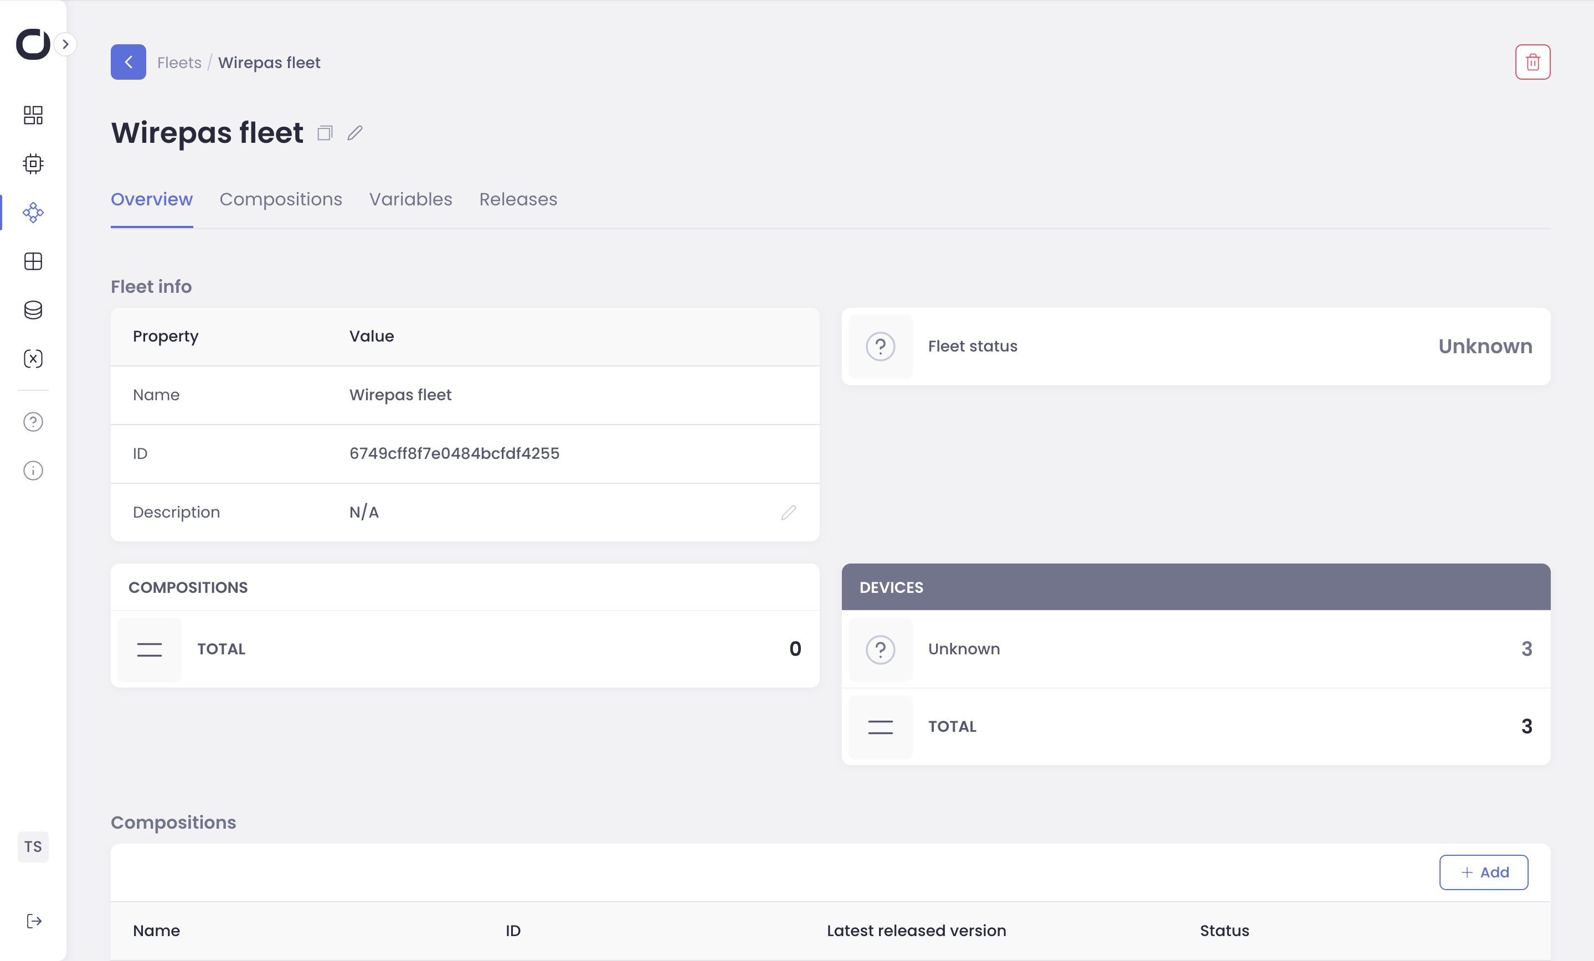Open the devices chip icon in sidebar
1594x961 pixels.
click(33, 164)
